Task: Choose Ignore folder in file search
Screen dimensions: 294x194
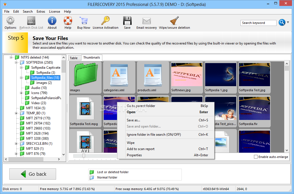Action: coord(166,135)
